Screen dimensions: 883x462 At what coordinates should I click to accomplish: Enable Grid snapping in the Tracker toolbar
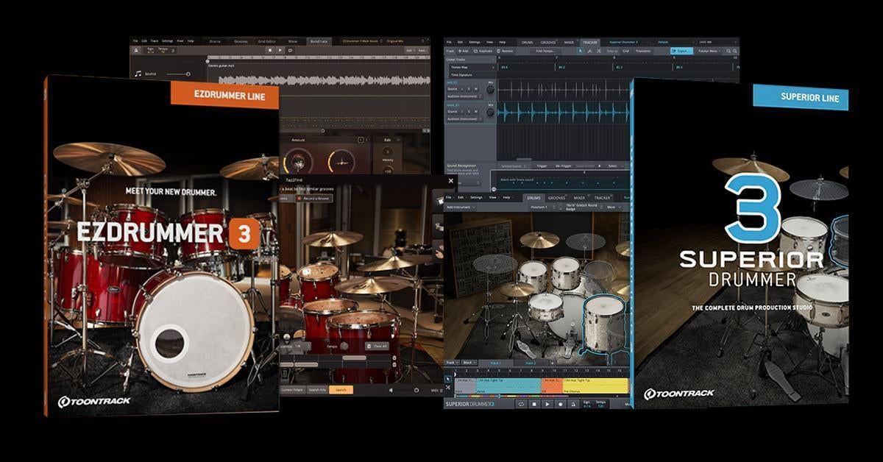626,51
